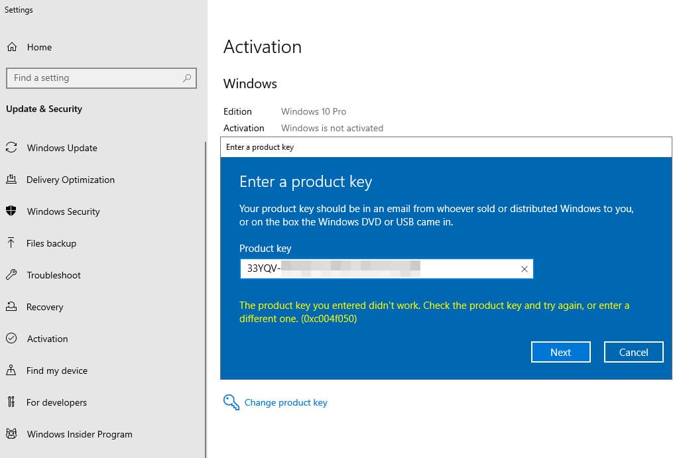The height and width of the screenshot is (458, 679).
Task: Click the Find my device icon
Action: [11, 370]
